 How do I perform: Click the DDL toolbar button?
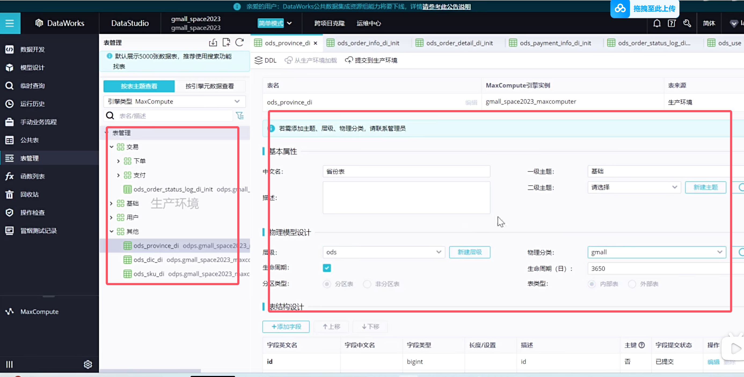click(x=265, y=60)
